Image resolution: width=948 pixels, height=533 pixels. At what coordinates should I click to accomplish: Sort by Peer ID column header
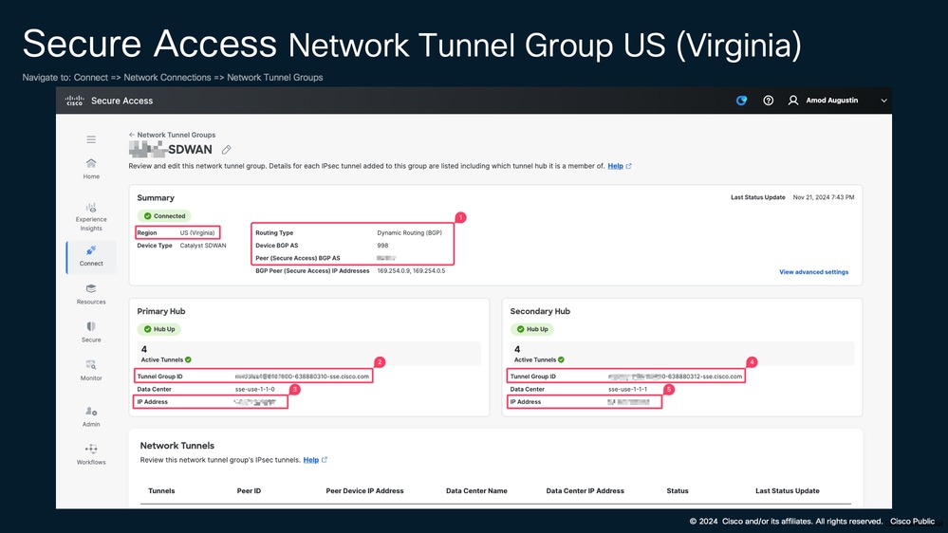pos(249,490)
